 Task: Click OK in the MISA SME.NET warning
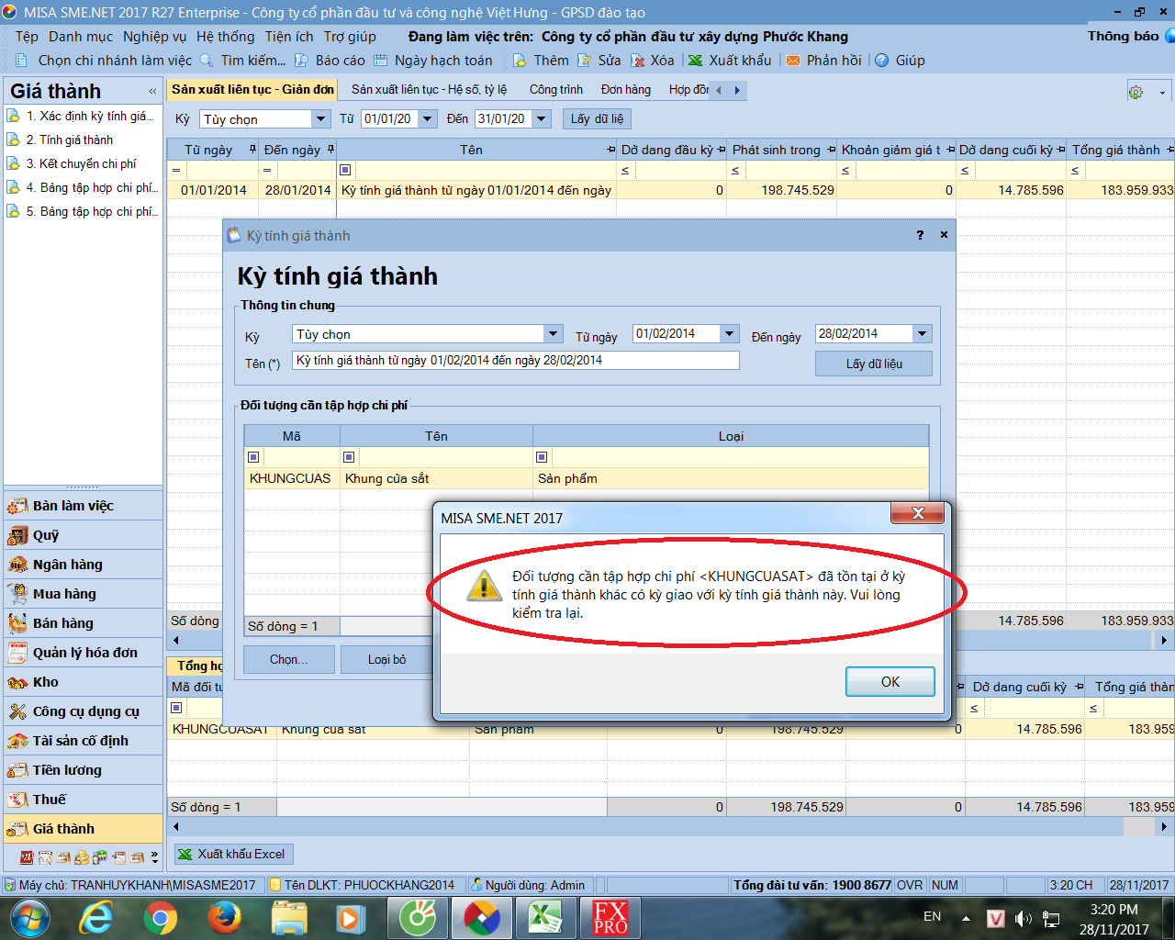click(x=890, y=682)
